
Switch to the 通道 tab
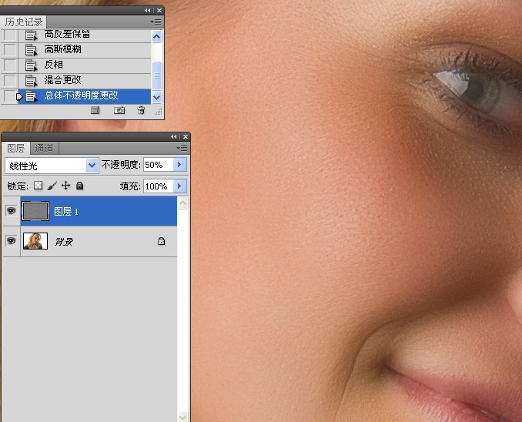(x=44, y=148)
